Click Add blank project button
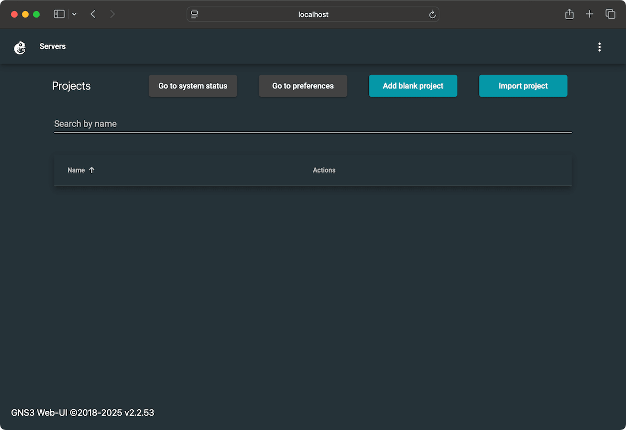This screenshot has width=626, height=430. coord(413,86)
